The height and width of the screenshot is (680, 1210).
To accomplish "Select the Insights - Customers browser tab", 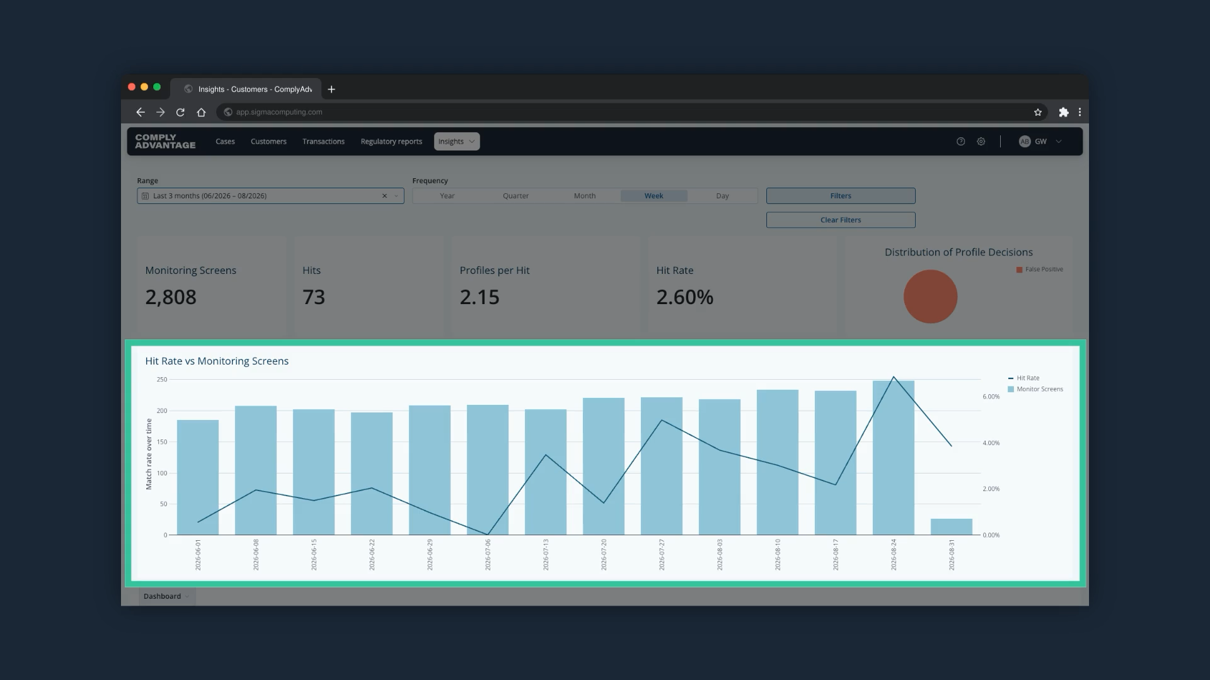I will pos(246,89).
